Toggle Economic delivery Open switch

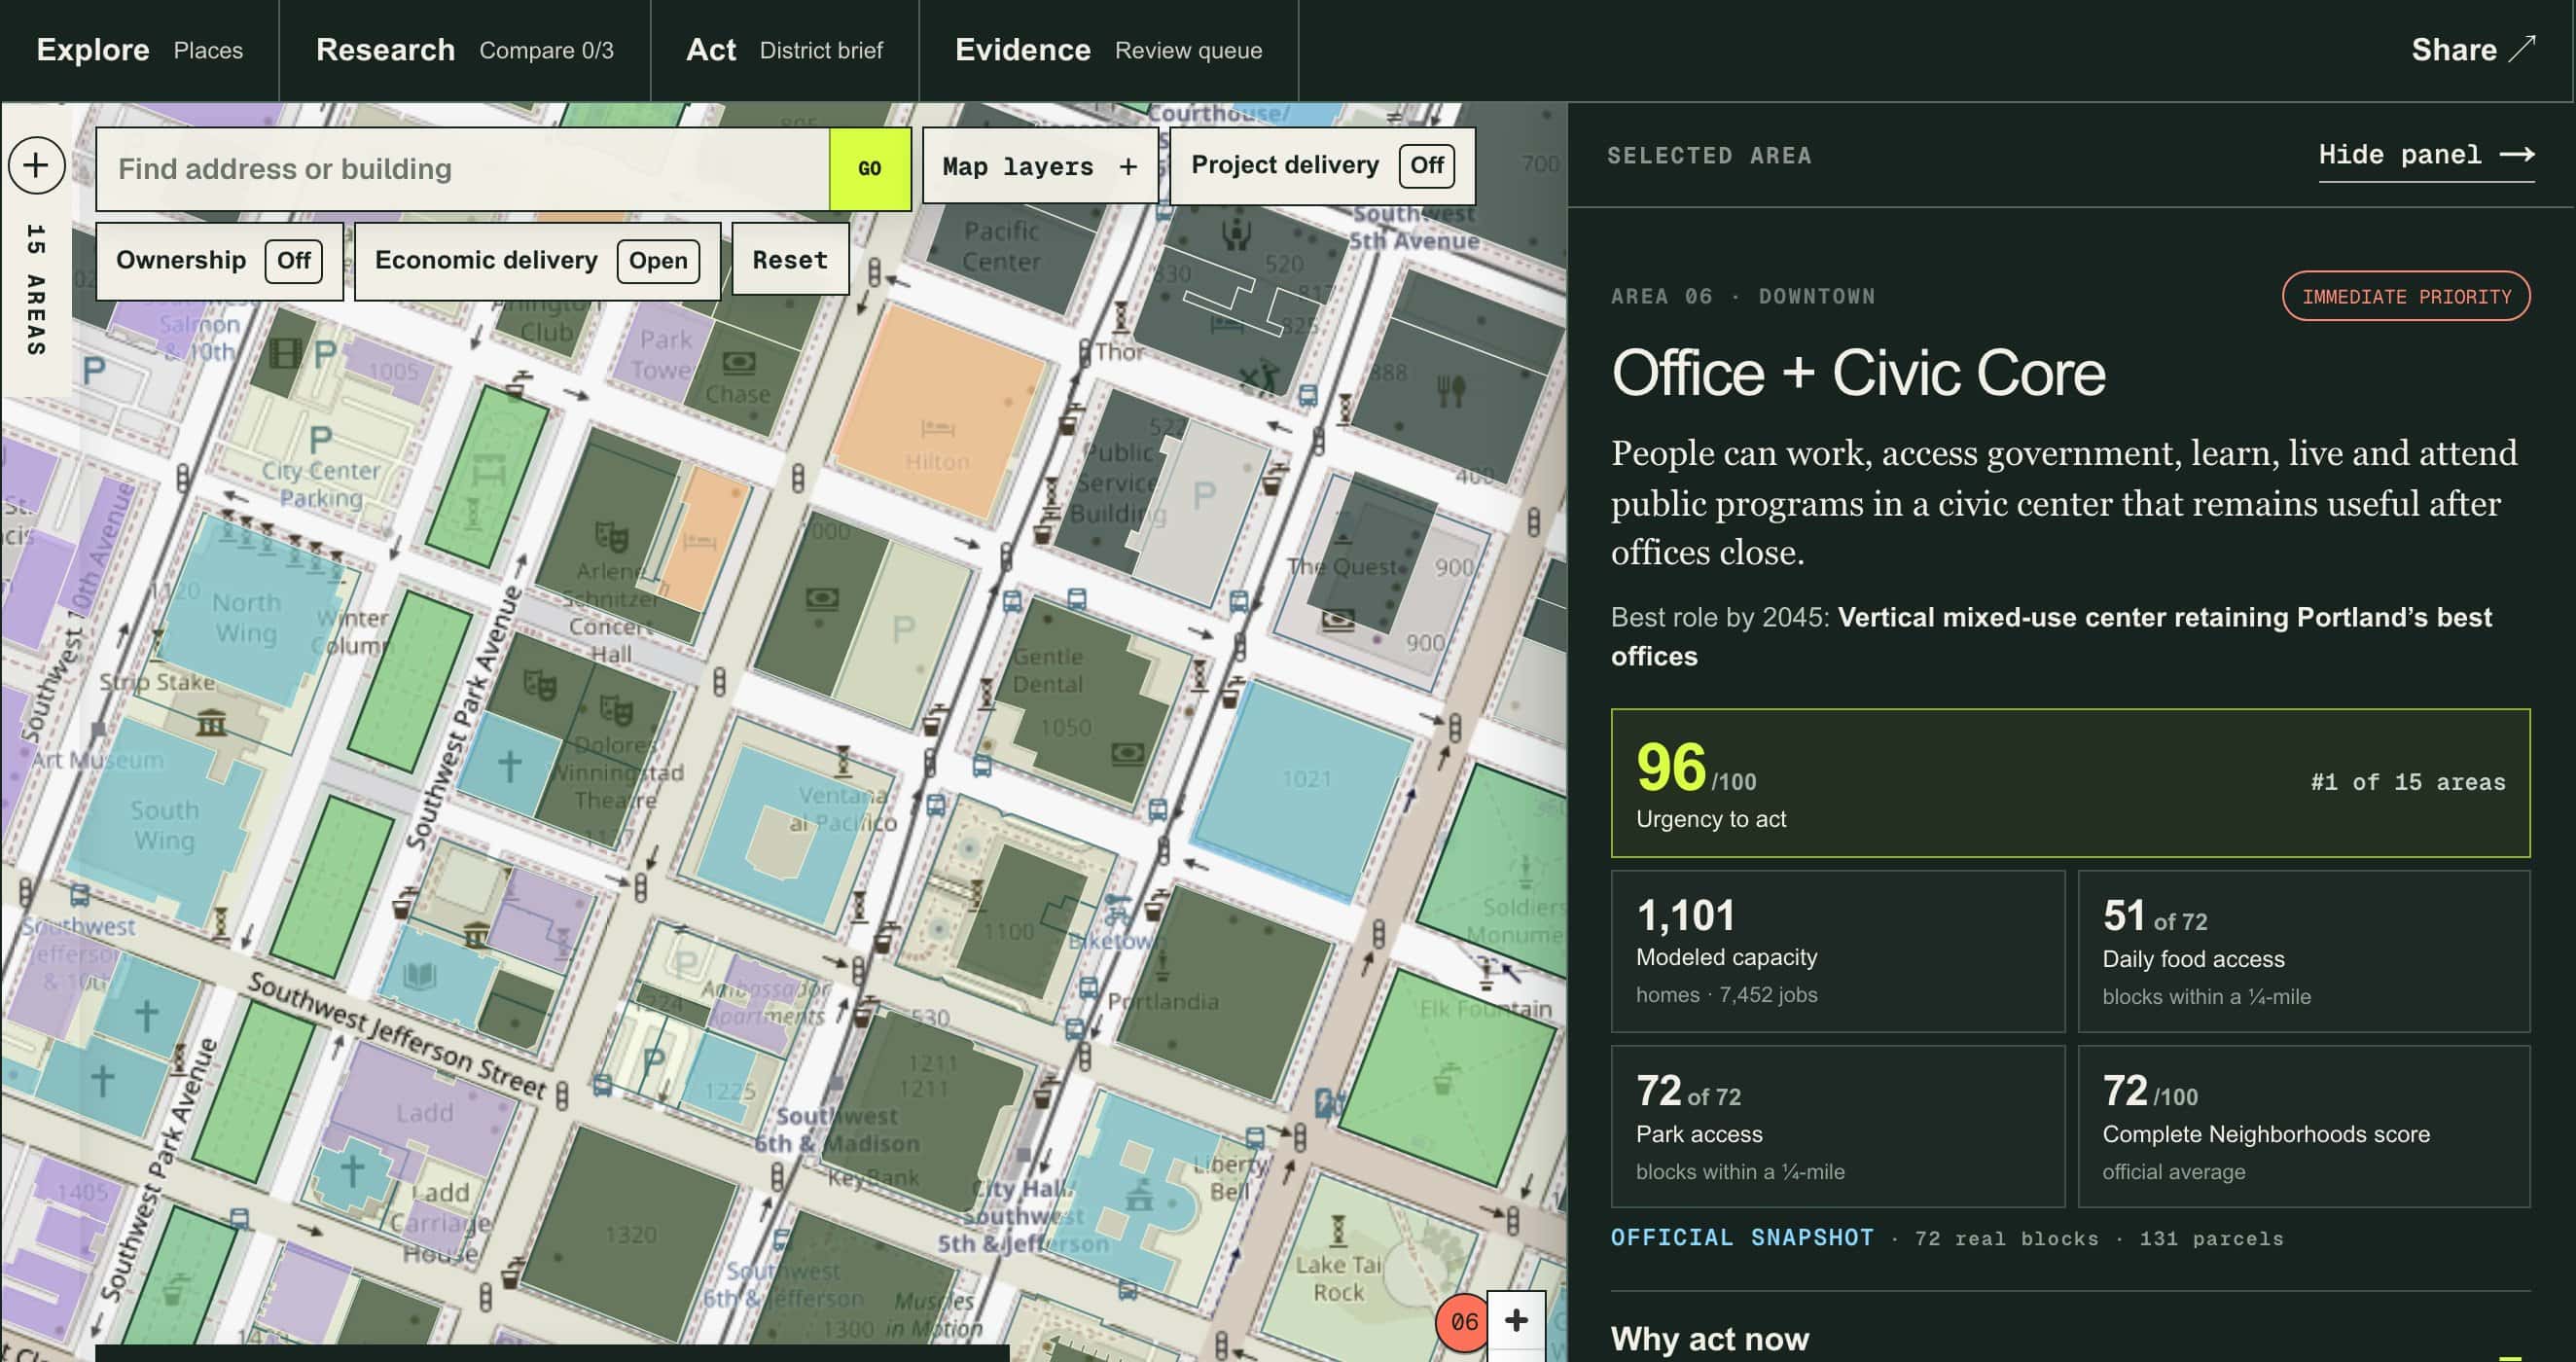(658, 261)
